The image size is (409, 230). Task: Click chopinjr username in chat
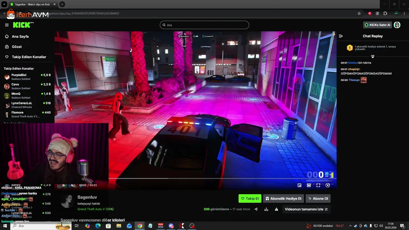[354, 69]
